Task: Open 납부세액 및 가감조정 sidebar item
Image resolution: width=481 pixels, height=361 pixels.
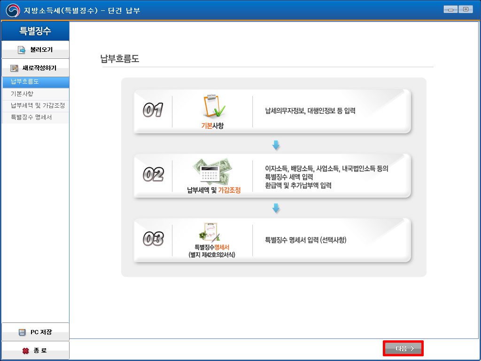Action: 36,106
